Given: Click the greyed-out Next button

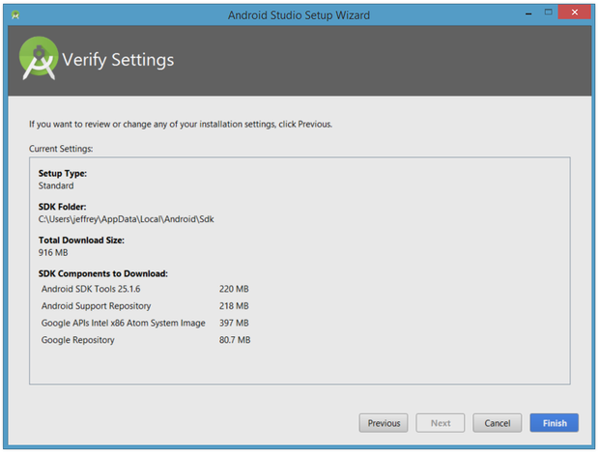Looking at the screenshot, I should (x=440, y=423).
